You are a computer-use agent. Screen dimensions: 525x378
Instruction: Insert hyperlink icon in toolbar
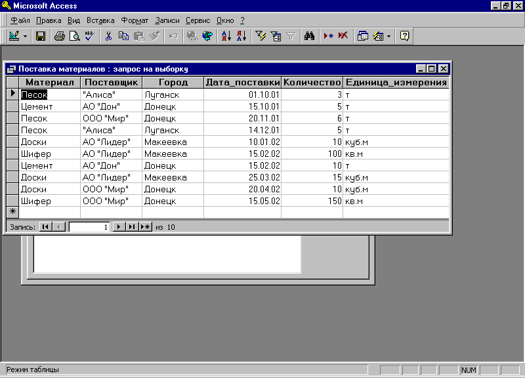[192, 36]
